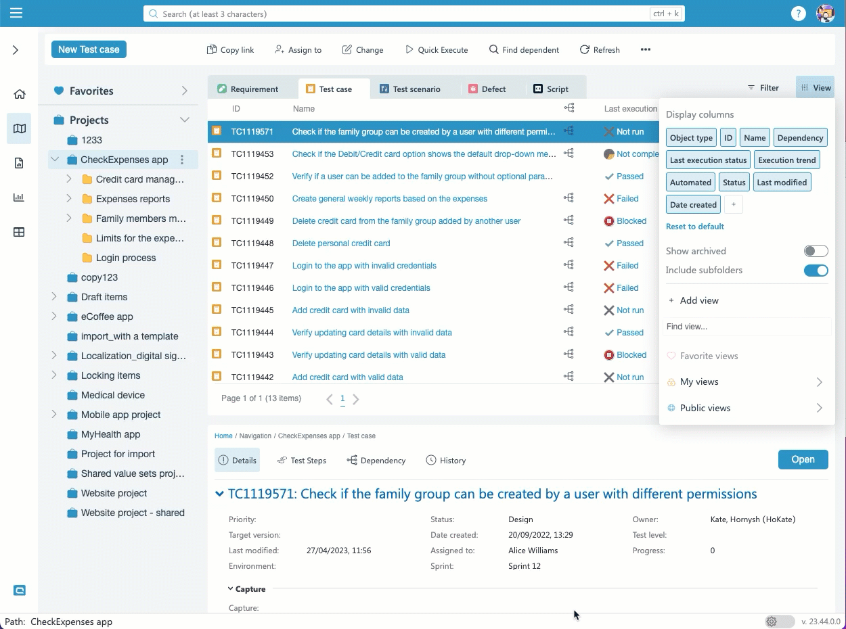The width and height of the screenshot is (846, 629).
Task: Toggle the settings switch in status bar
Action: click(x=779, y=622)
